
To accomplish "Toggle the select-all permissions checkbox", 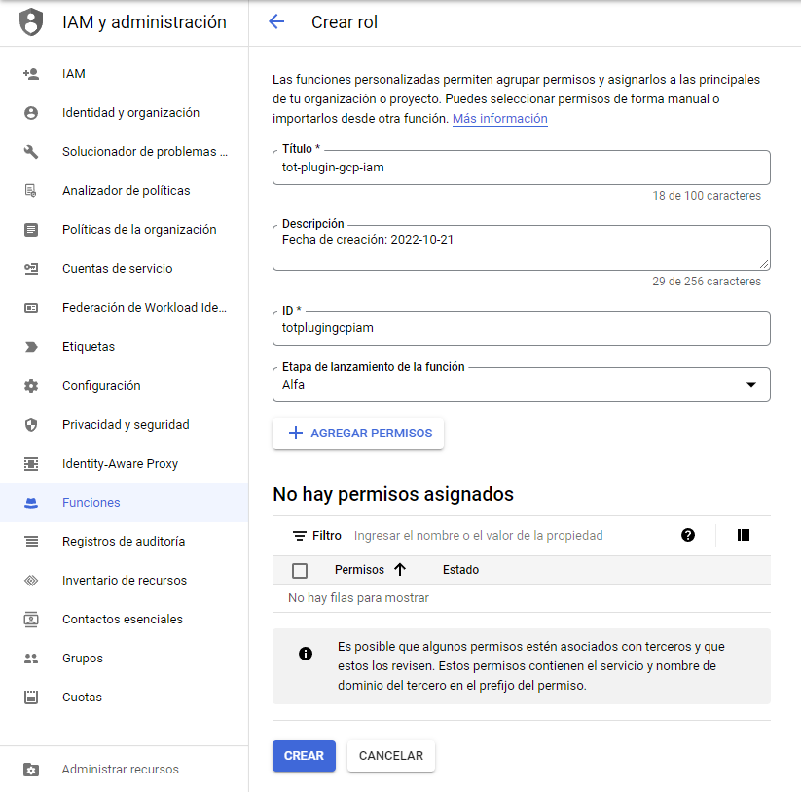I will pyautogui.click(x=300, y=571).
